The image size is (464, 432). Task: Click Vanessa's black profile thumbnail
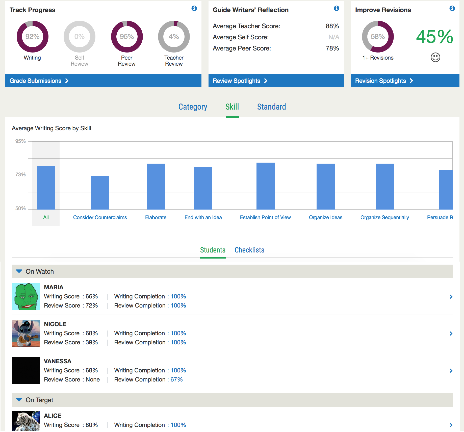pyautogui.click(x=26, y=370)
